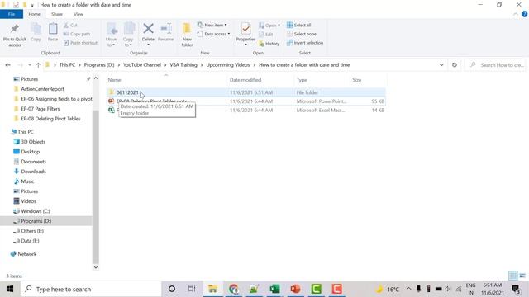
Task: Switch to the Home ribbon tab
Action: tap(34, 14)
